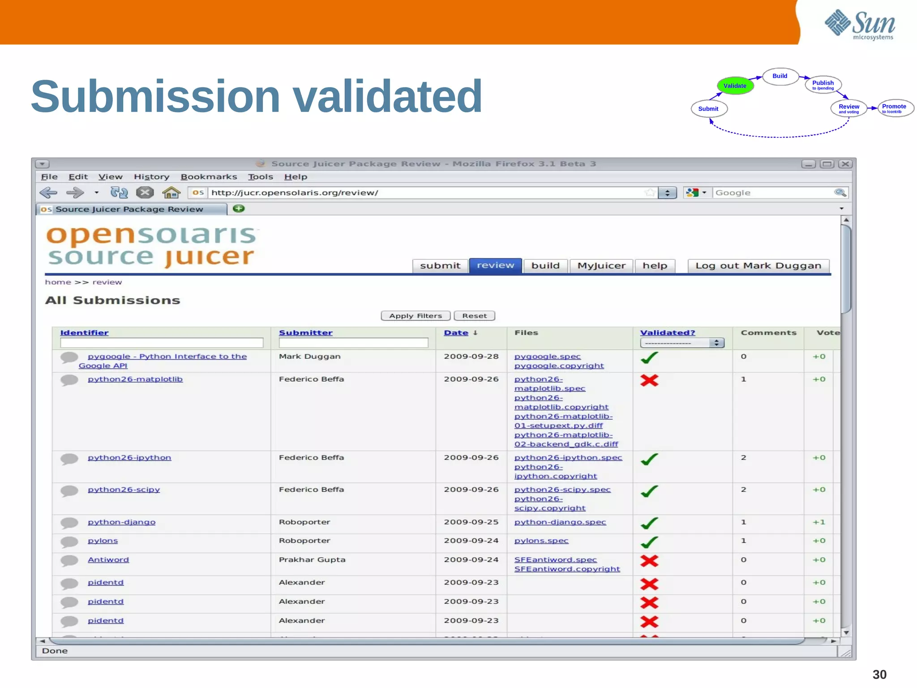This screenshot has height=688, width=917.
Task: Click the red X for python26-matplotlib
Action: [649, 381]
